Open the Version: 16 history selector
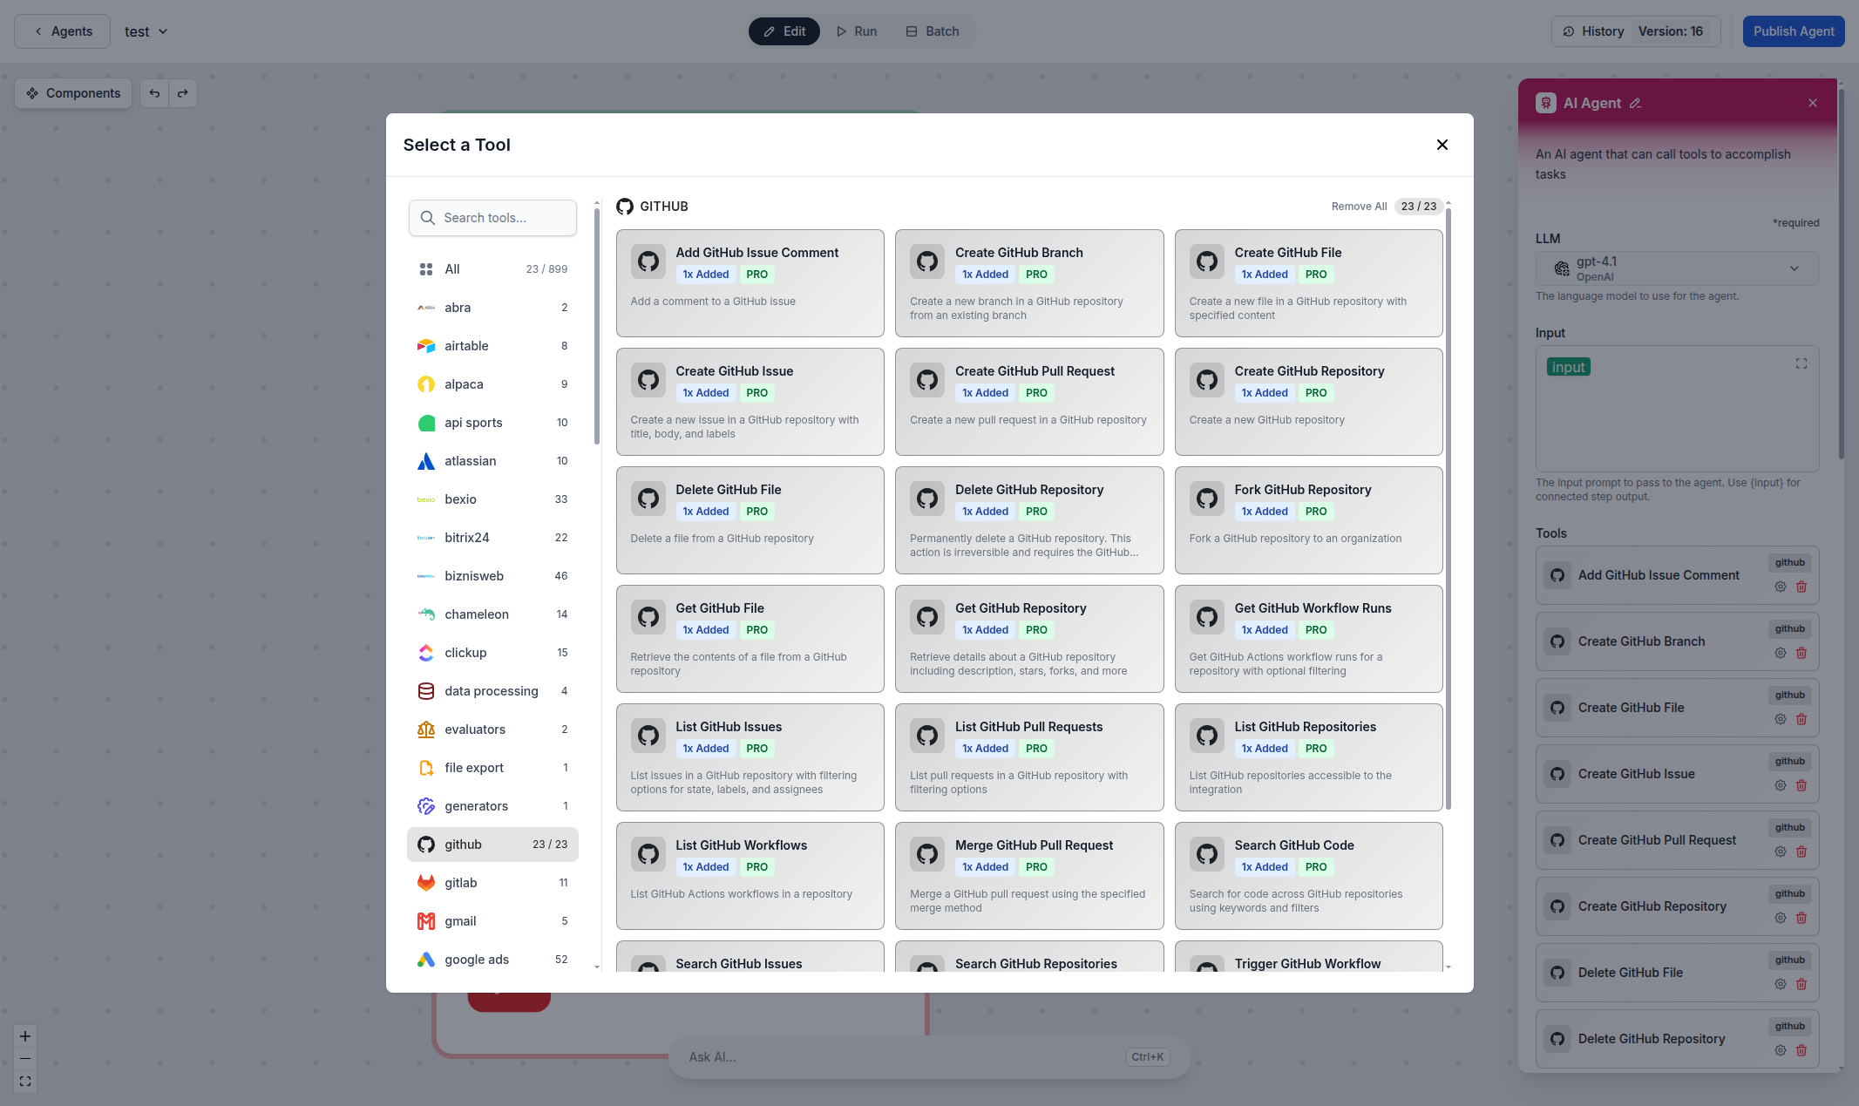The width and height of the screenshot is (1859, 1106). [x=1670, y=31]
